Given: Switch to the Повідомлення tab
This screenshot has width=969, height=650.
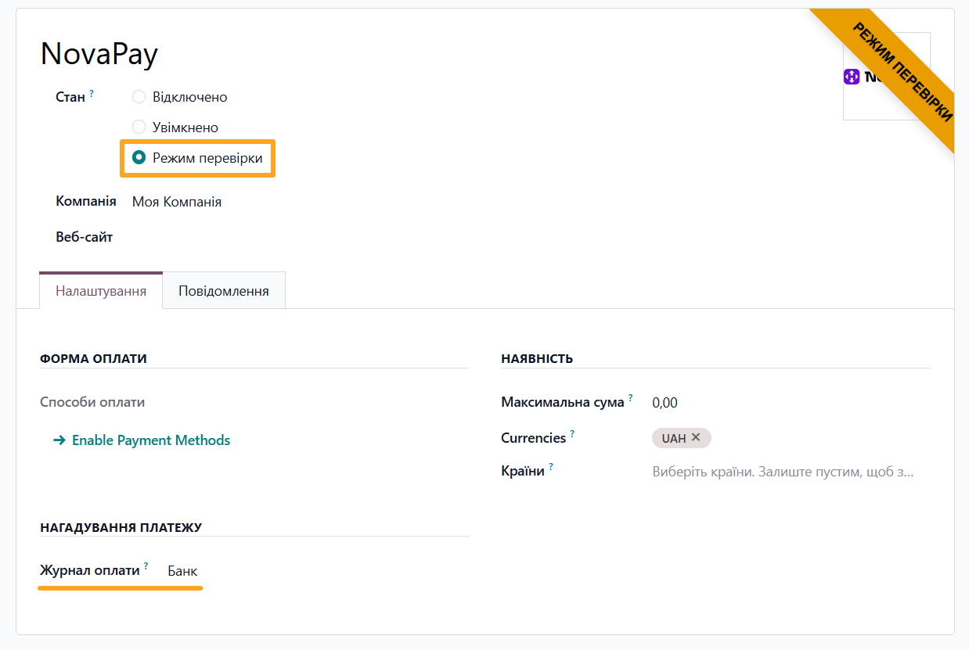Looking at the screenshot, I should [224, 291].
